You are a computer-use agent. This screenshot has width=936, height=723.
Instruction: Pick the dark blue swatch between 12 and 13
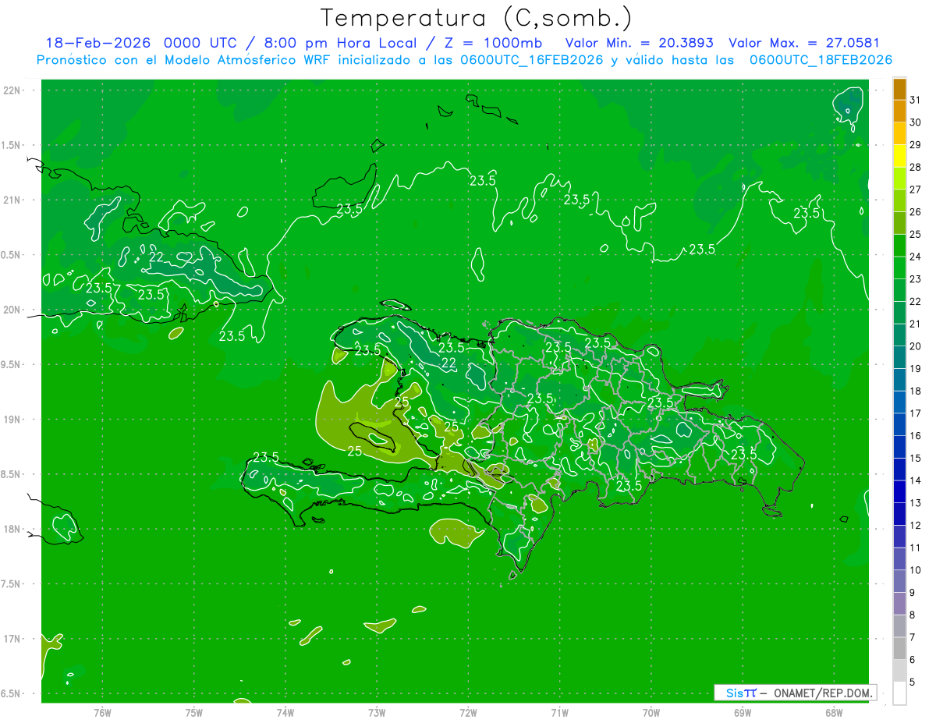click(x=899, y=515)
